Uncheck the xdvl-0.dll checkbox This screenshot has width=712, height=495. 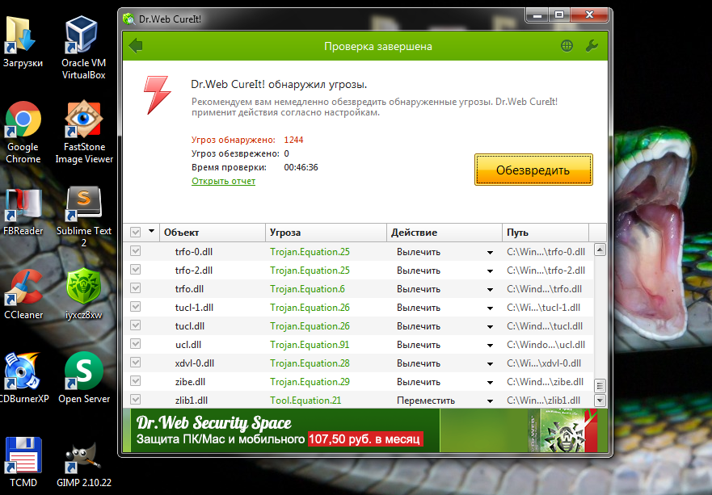coord(135,363)
